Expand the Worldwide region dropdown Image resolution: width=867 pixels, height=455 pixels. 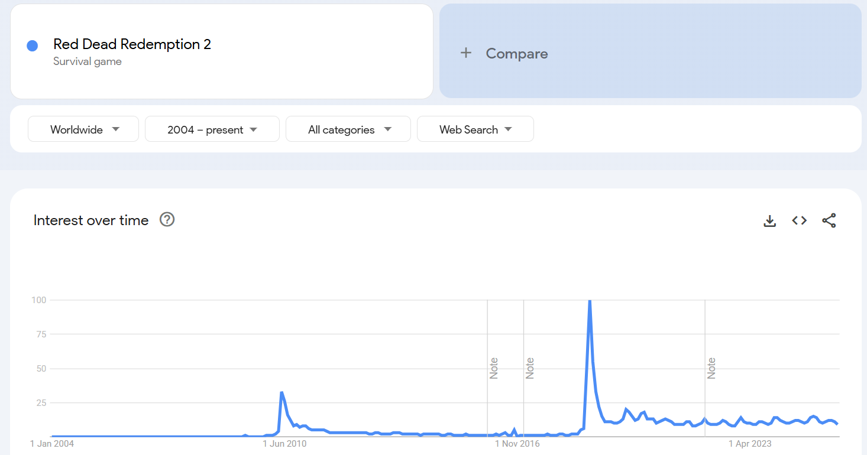pyautogui.click(x=83, y=129)
